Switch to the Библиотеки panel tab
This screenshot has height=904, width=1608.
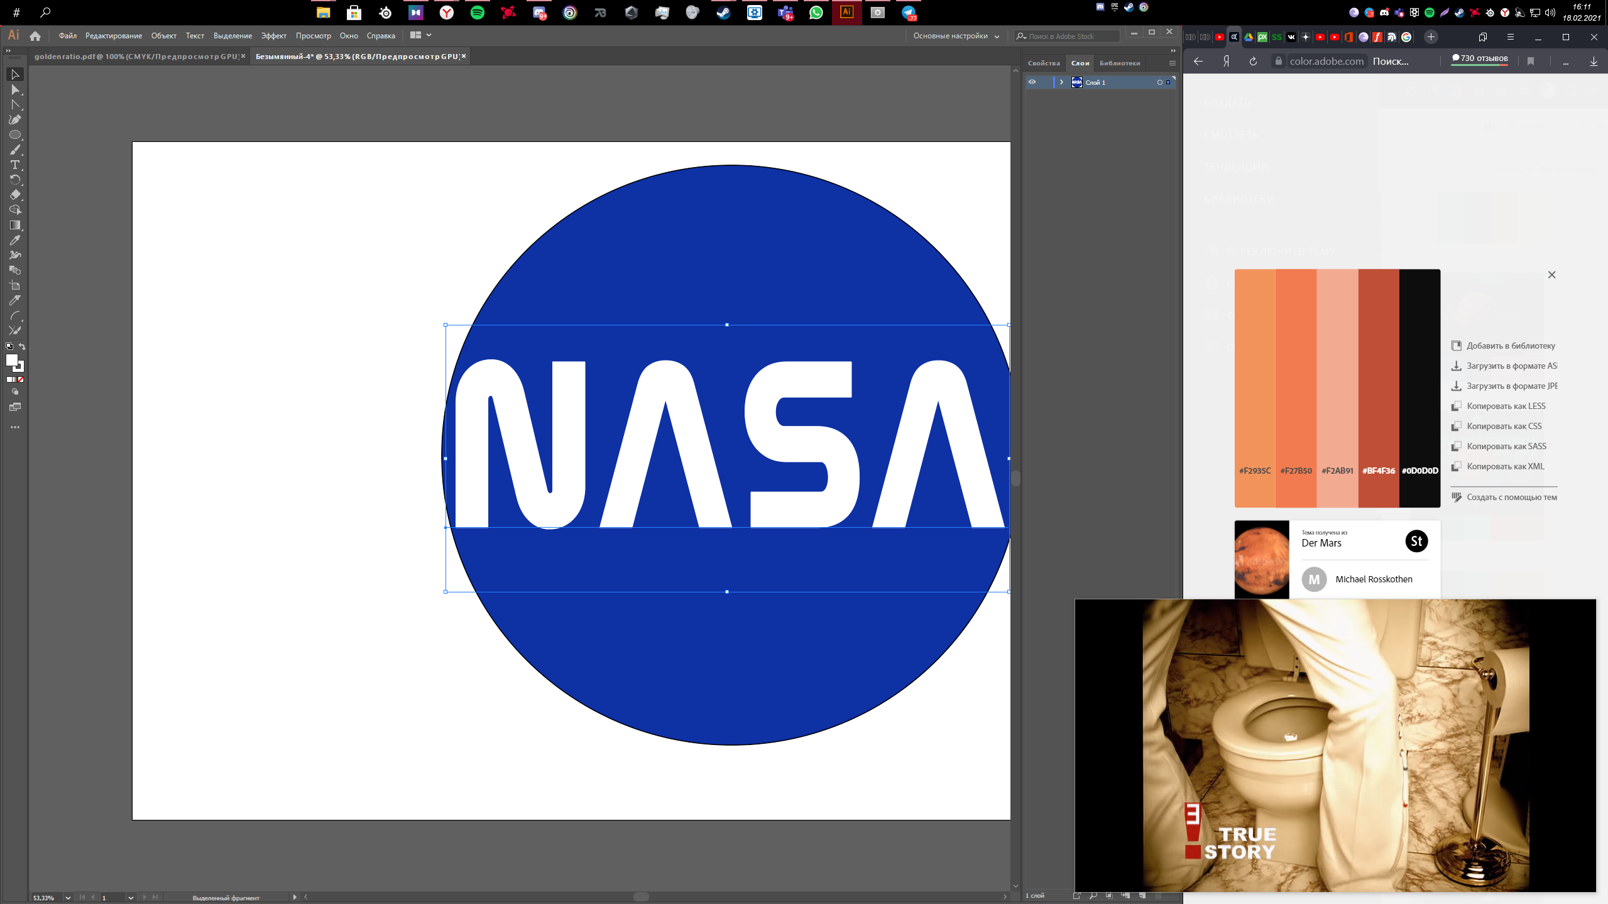pyautogui.click(x=1120, y=63)
